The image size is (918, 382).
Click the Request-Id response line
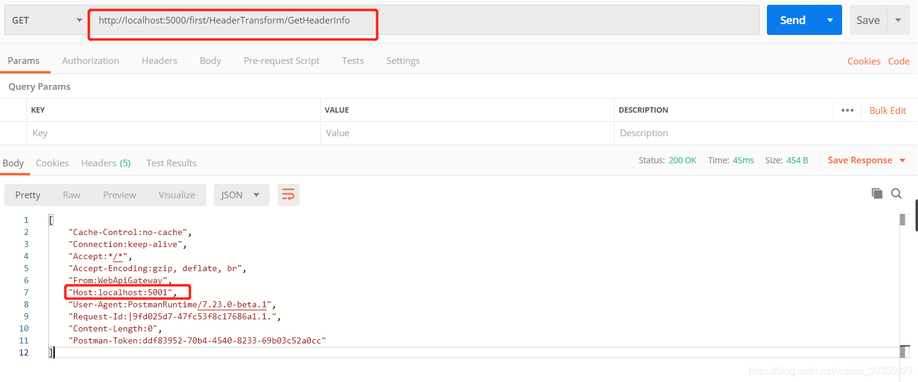tap(175, 316)
